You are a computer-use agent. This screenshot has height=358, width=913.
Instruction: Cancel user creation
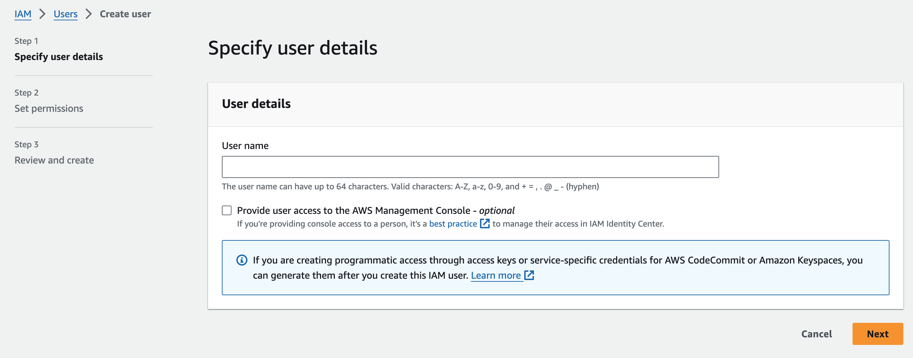[816, 334]
